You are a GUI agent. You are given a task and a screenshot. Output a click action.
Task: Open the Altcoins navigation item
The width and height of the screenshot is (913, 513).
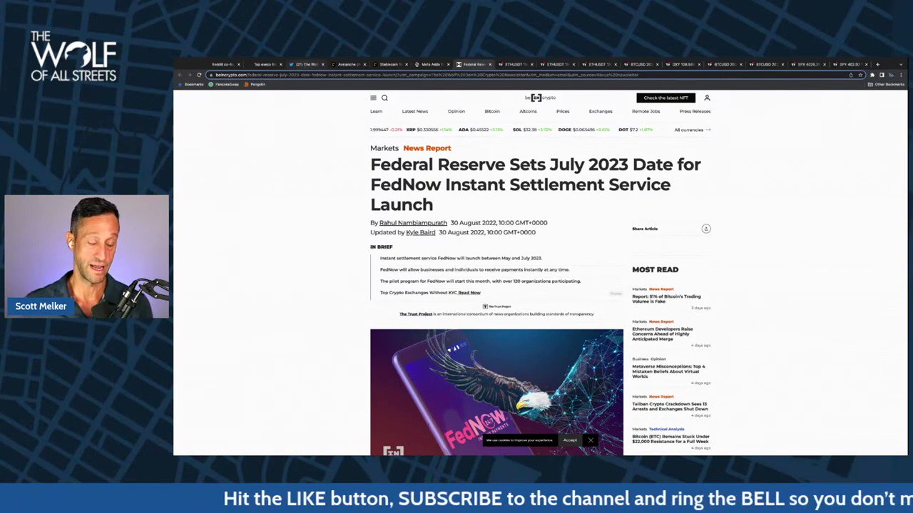pos(528,111)
